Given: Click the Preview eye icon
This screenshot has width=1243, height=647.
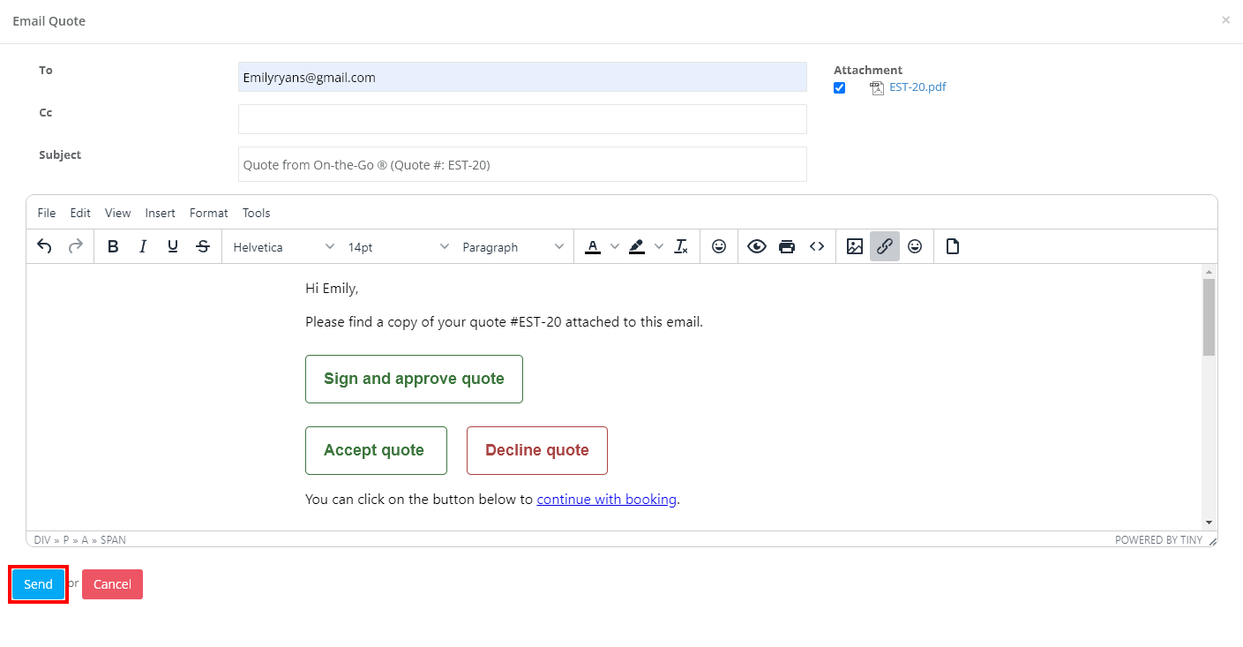Looking at the screenshot, I should (757, 247).
